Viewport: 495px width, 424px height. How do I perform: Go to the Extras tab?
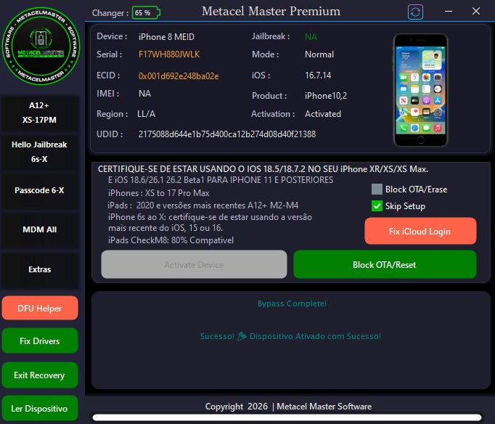[39, 269]
